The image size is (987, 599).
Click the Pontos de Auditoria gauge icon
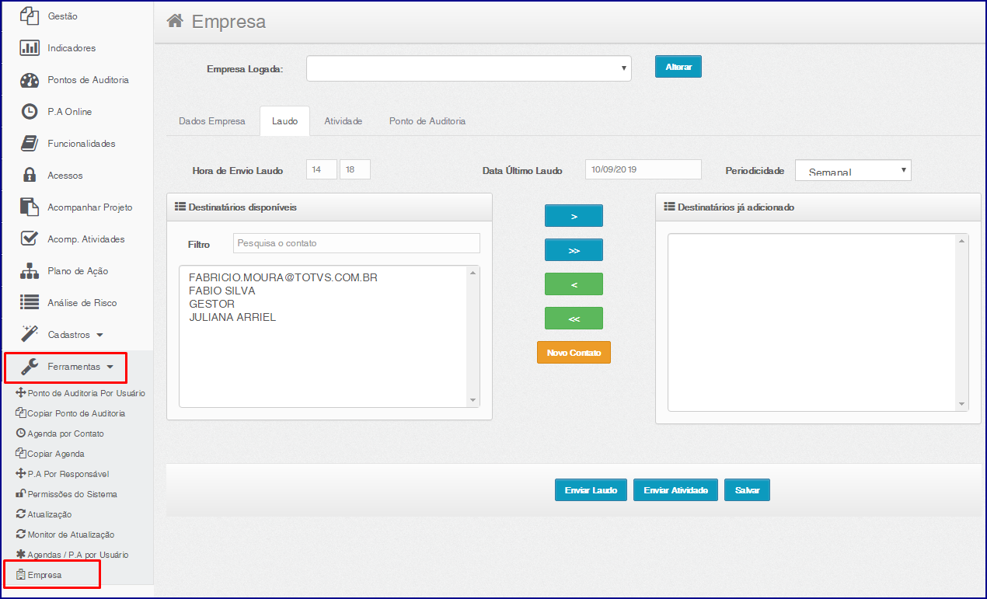click(30, 80)
